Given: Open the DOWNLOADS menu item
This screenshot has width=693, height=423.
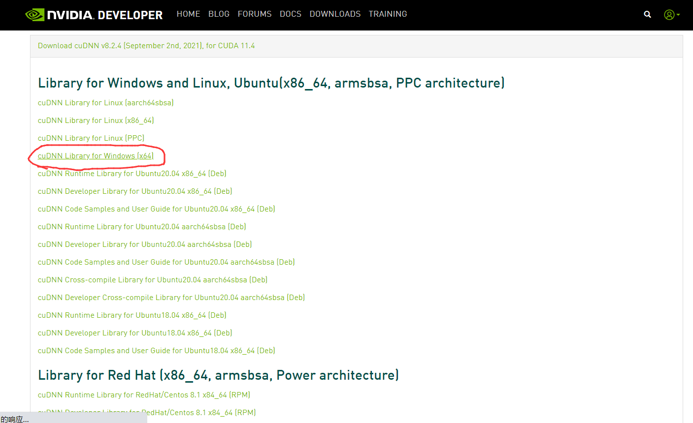Looking at the screenshot, I should tap(335, 14).
